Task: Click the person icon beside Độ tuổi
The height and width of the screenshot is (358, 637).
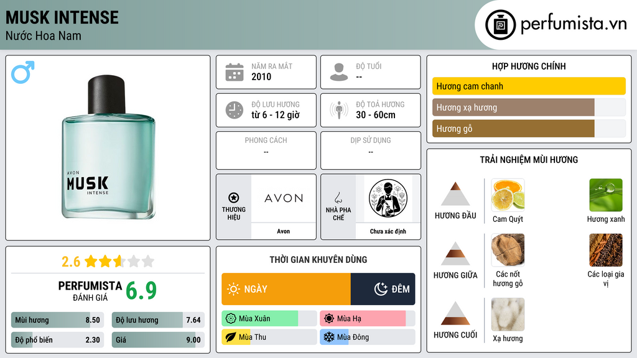Action: [x=339, y=72]
